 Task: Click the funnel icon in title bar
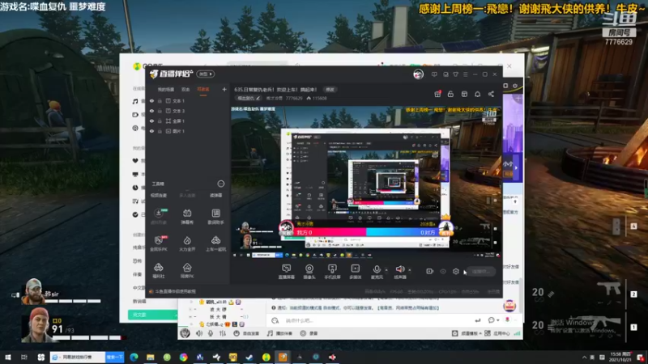(x=455, y=74)
